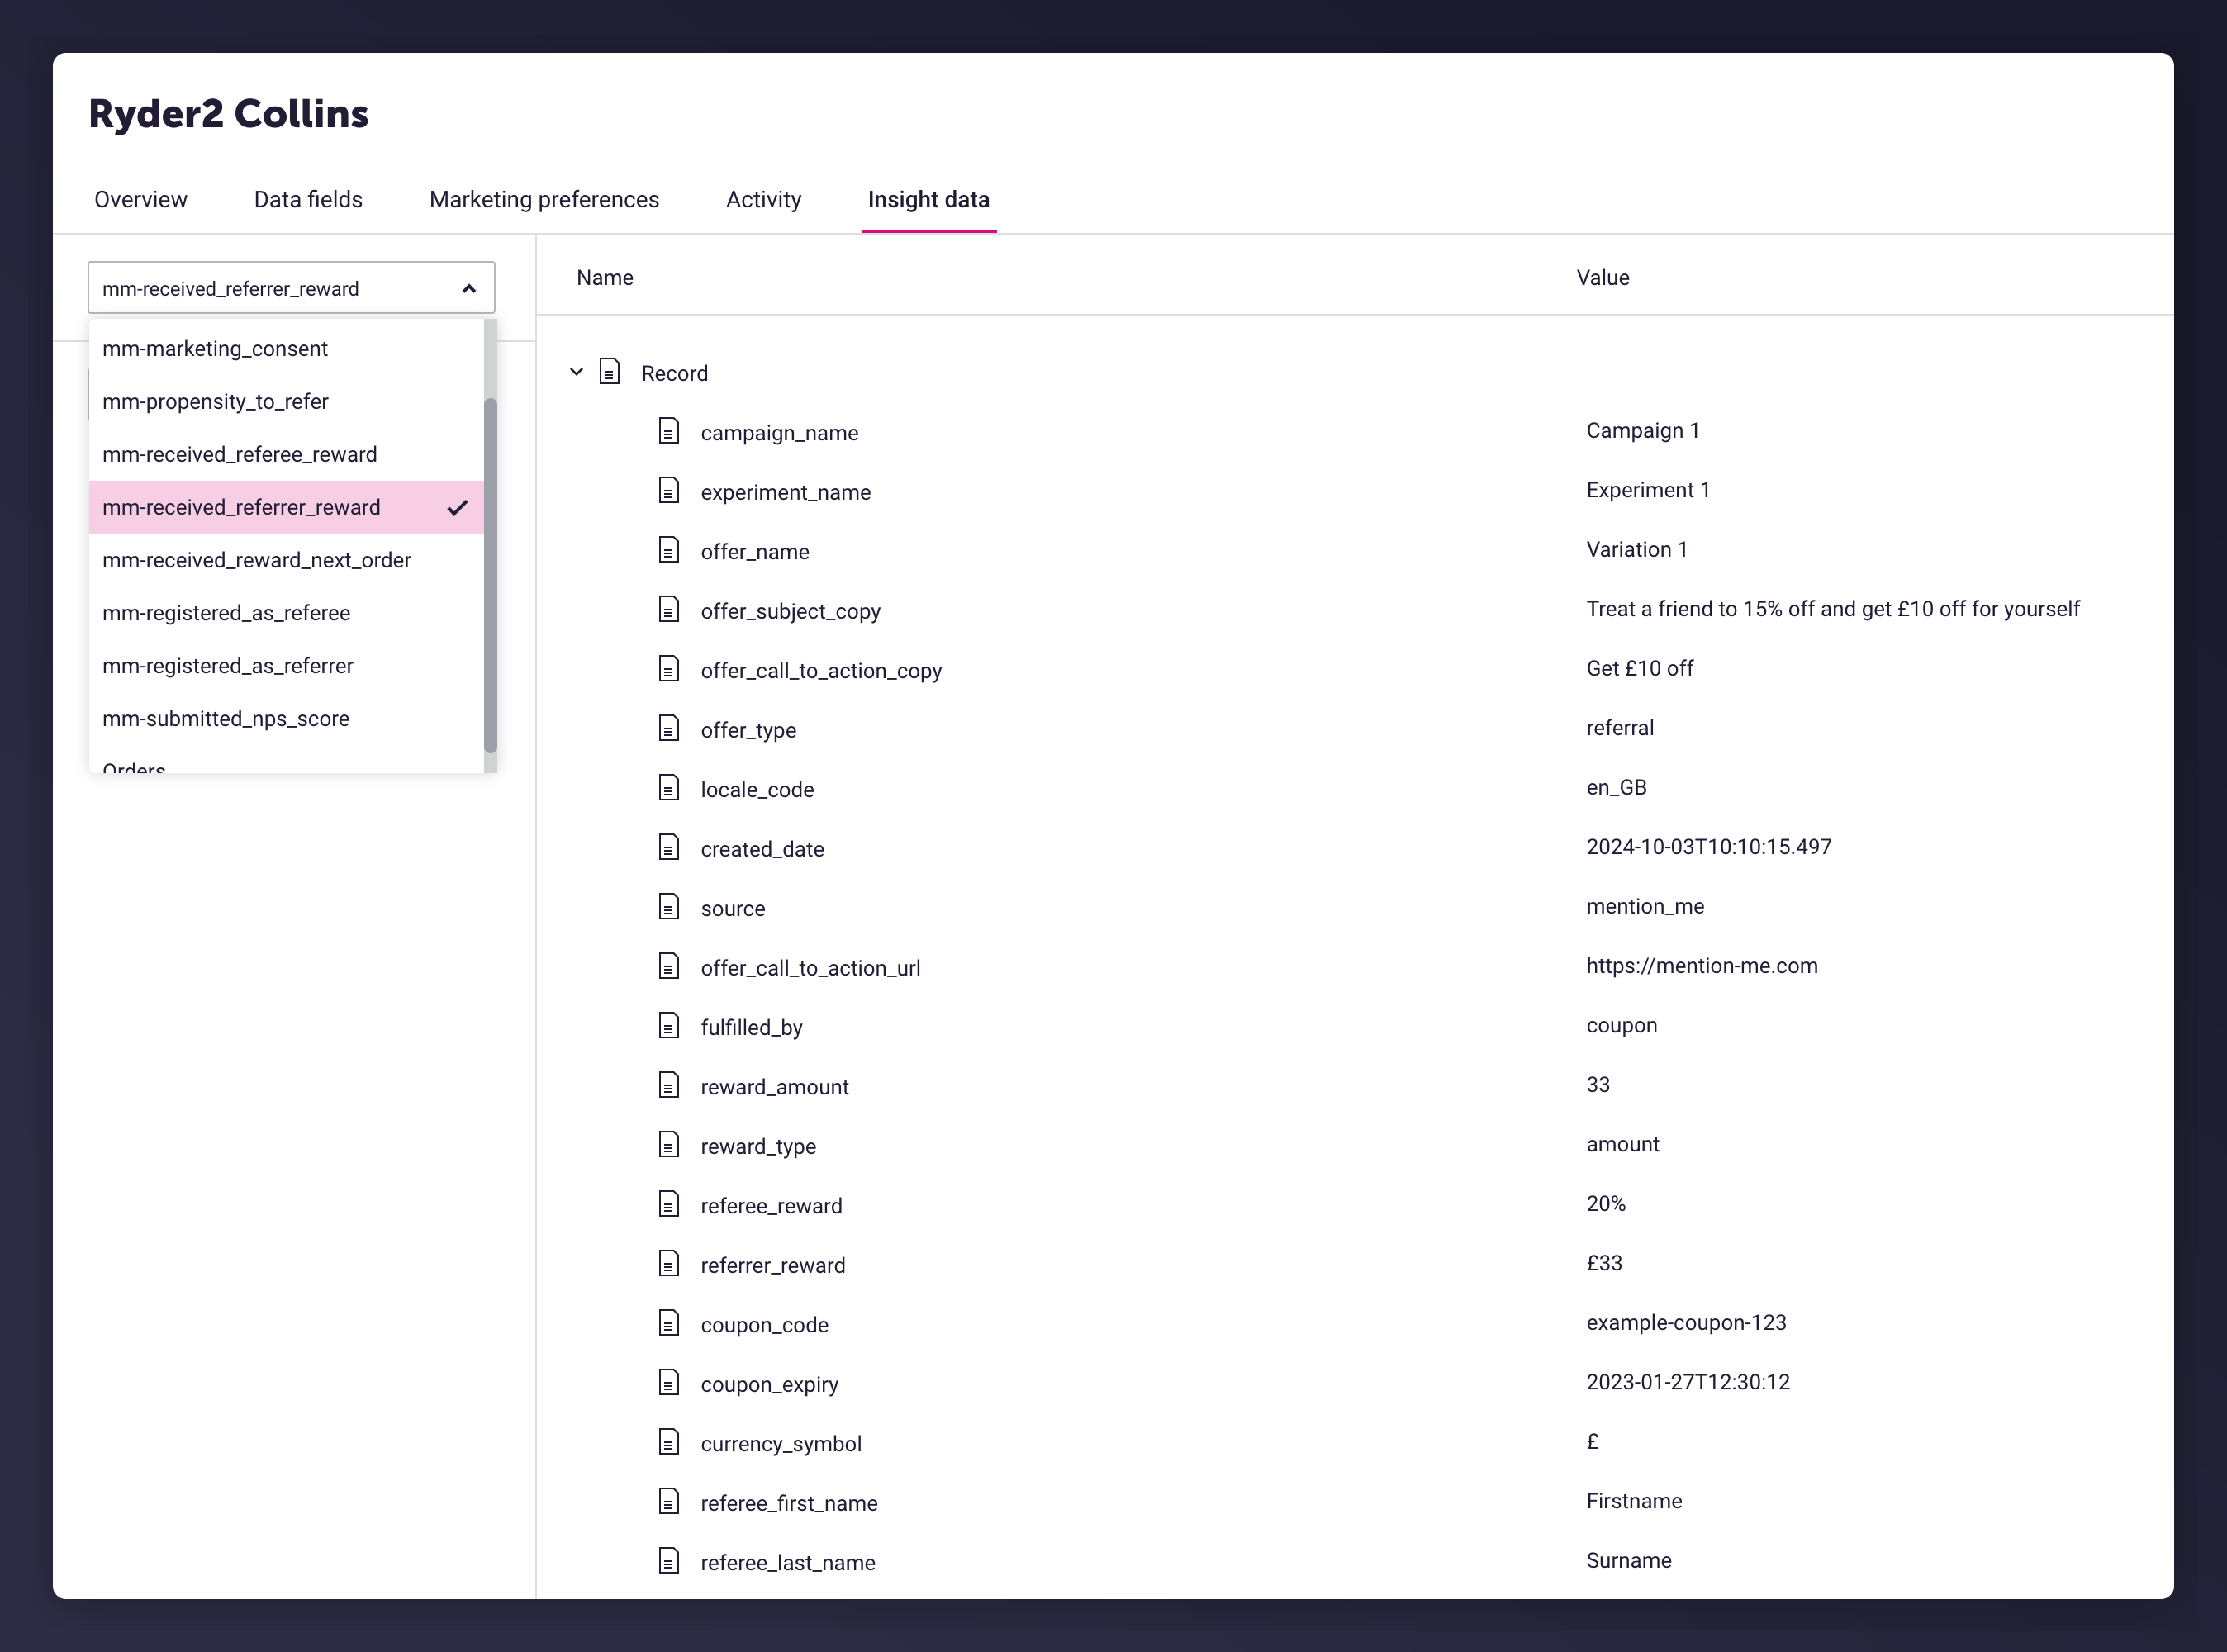Click the mention_me source value
This screenshot has width=2227, height=1652.
(x=1645, y=907)
